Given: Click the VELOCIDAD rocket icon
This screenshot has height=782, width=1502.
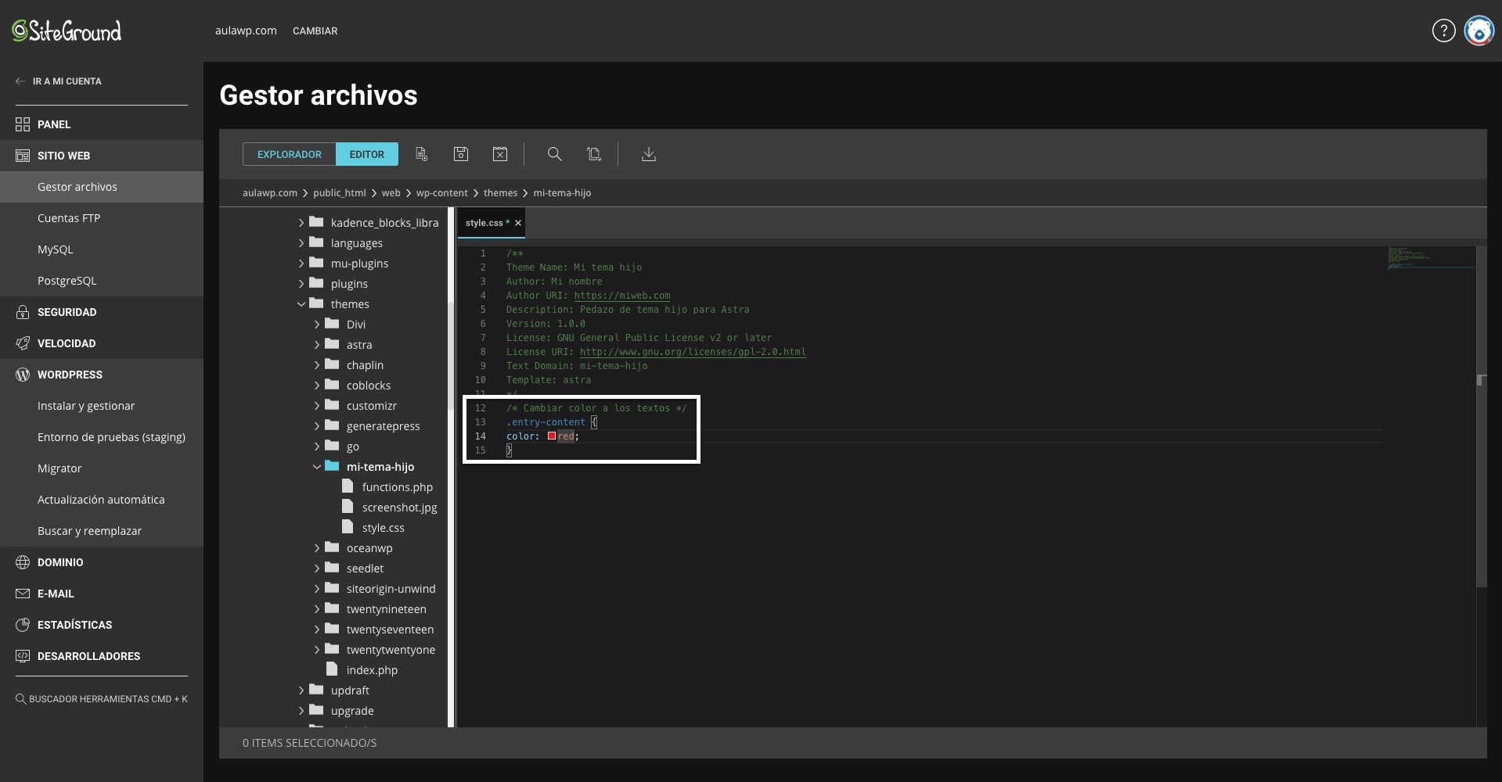Looking at the screenshot, I should (23, 343).
